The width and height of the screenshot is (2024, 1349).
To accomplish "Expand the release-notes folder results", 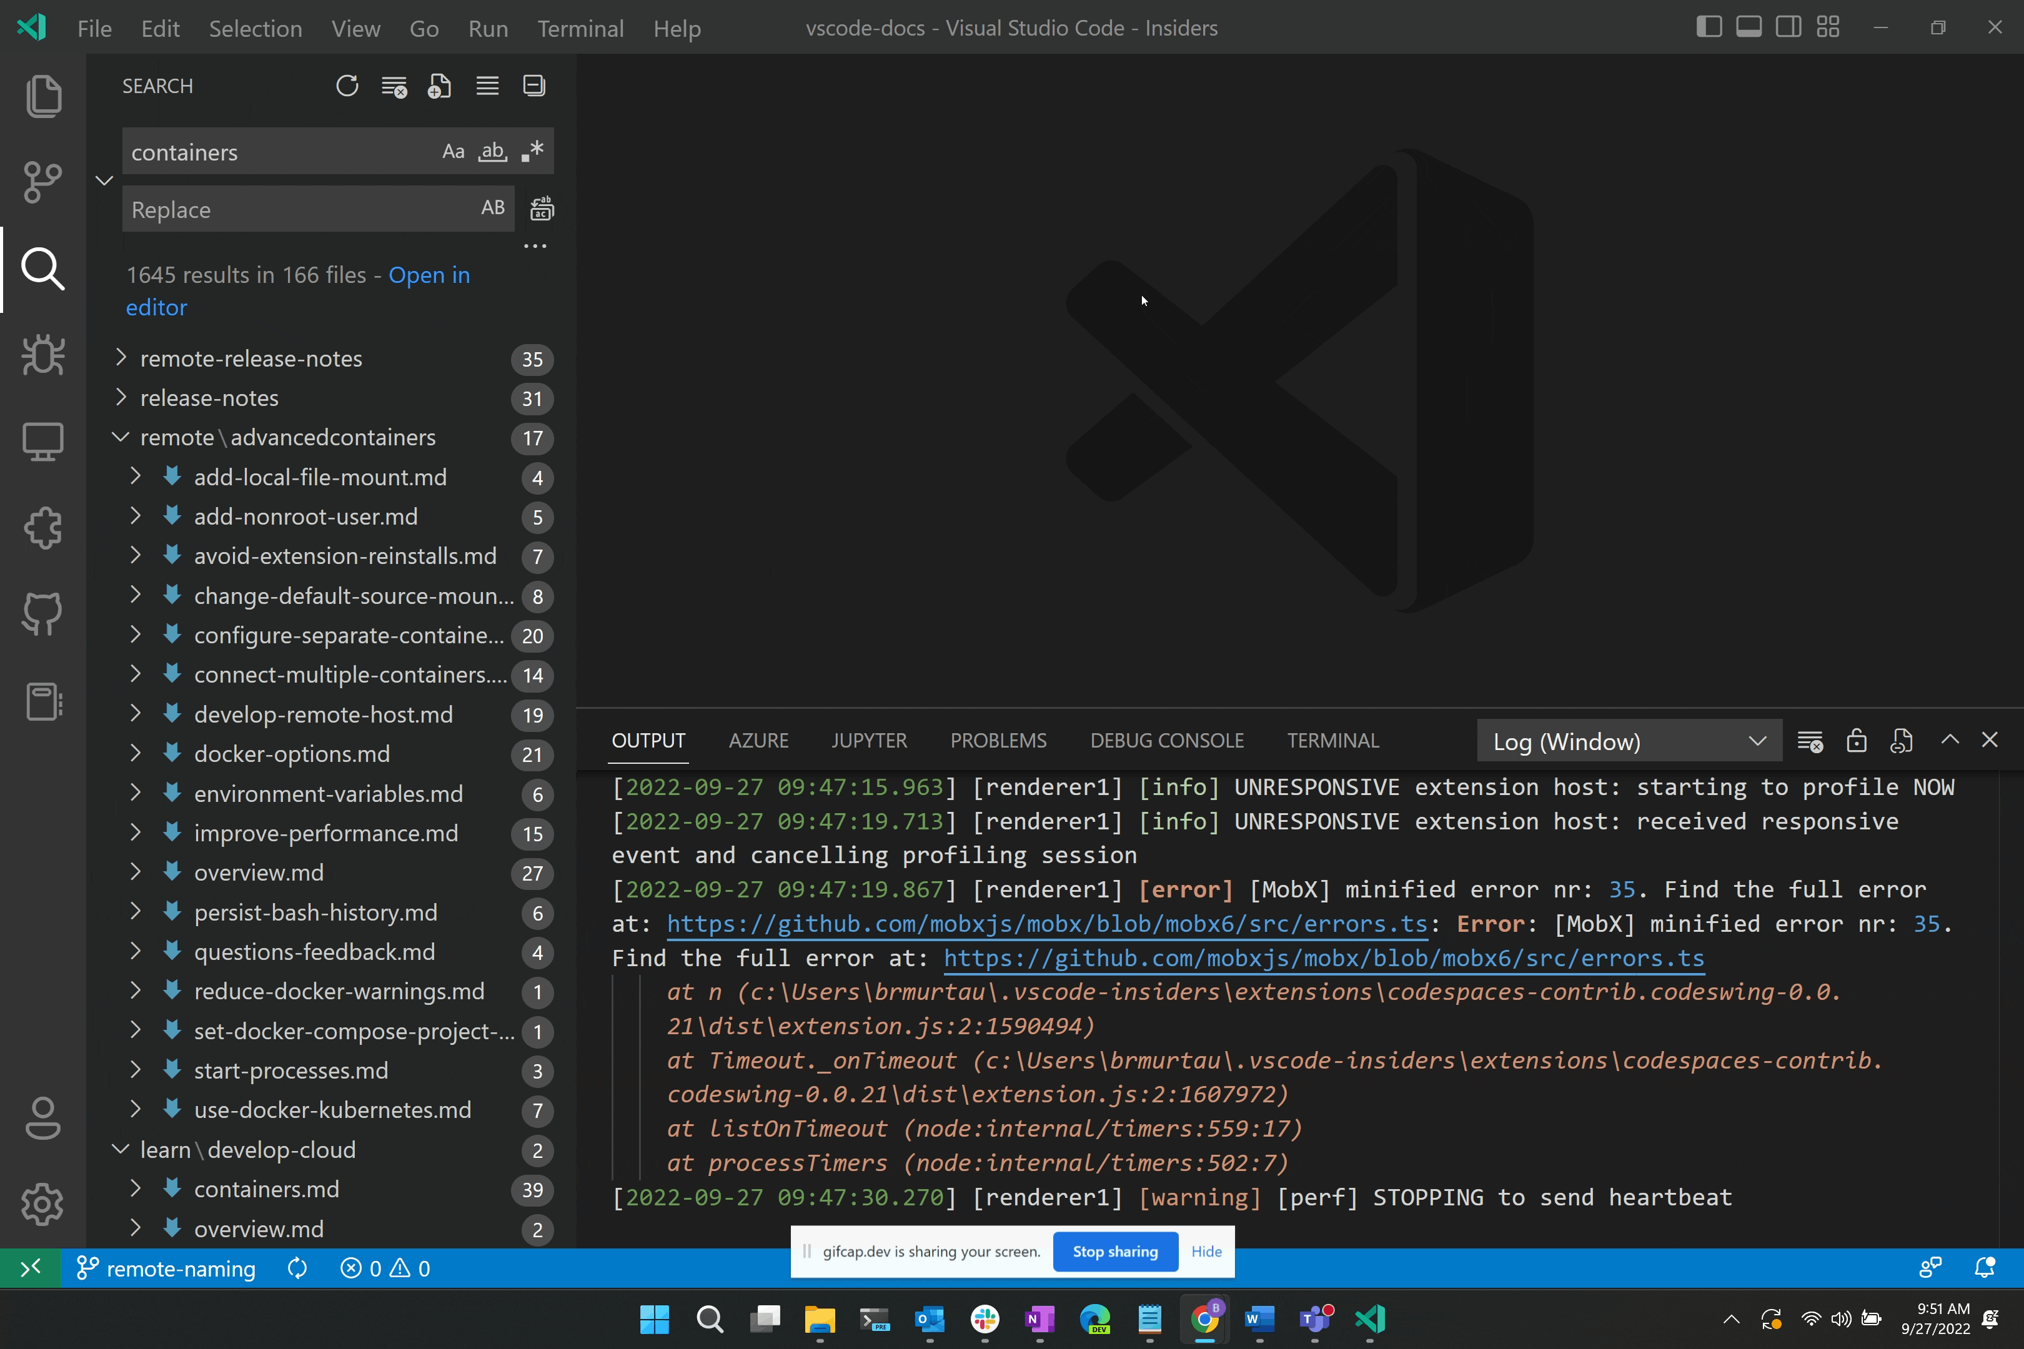I will (x=121, y=397).
